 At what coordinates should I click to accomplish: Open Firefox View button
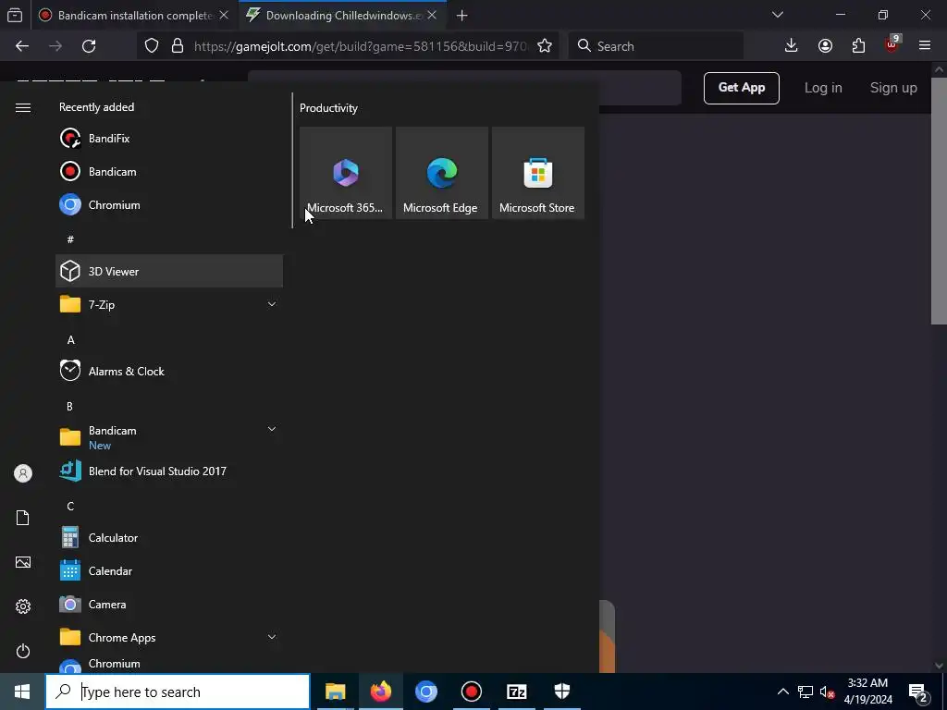[x=15, y=15]
